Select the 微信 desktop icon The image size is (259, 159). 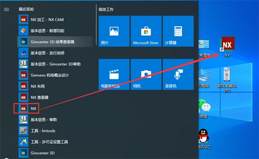pyautogui.click(x=204, y=109)
